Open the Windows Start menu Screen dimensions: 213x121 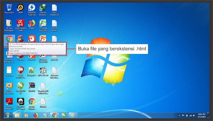tap(8, 116)
